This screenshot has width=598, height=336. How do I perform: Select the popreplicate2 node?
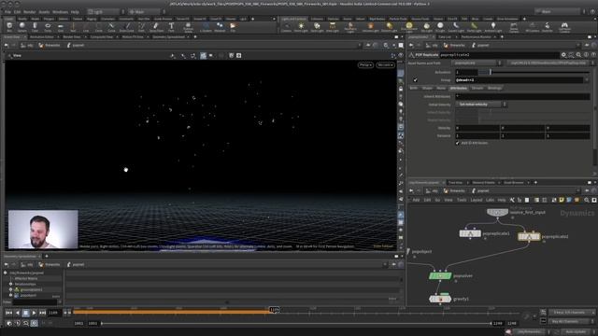(529, 236)
